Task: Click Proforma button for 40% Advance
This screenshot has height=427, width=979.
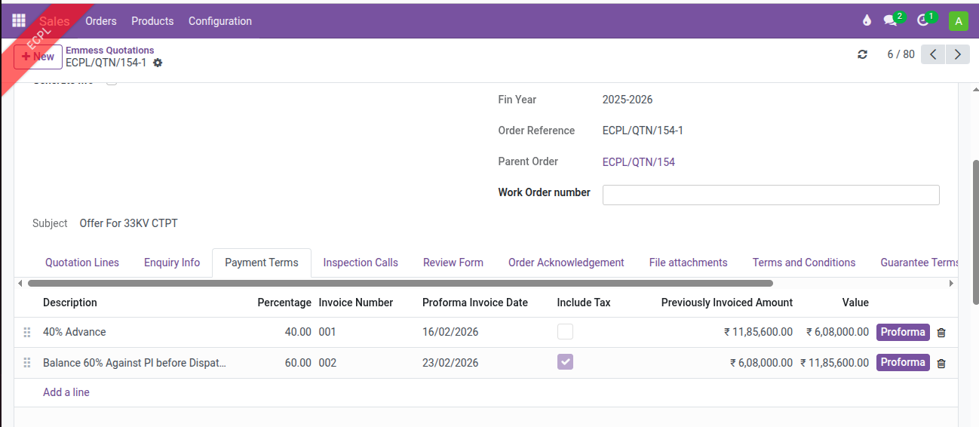Action: [902, 332]
